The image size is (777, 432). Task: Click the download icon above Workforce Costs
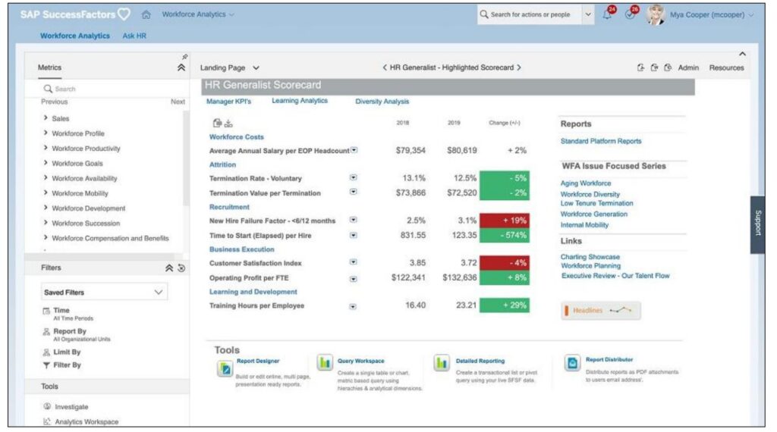click(x=228, y=124)
